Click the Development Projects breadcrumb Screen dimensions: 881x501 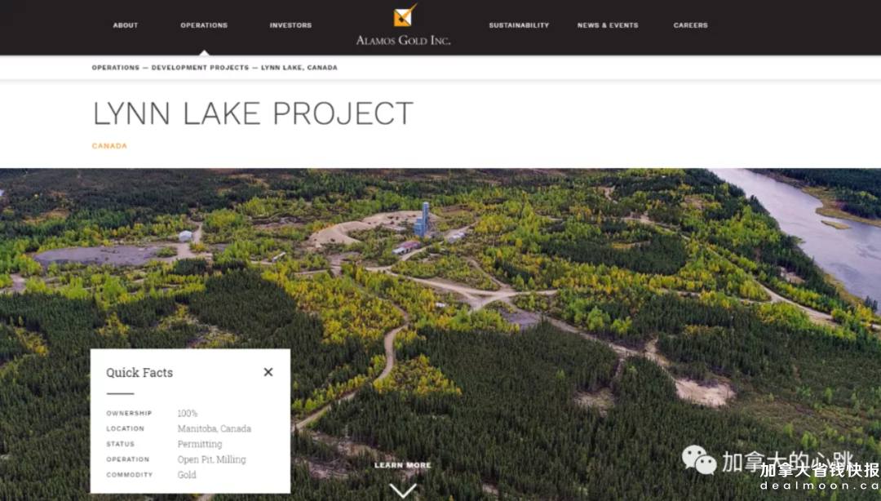tap(200, 68)
